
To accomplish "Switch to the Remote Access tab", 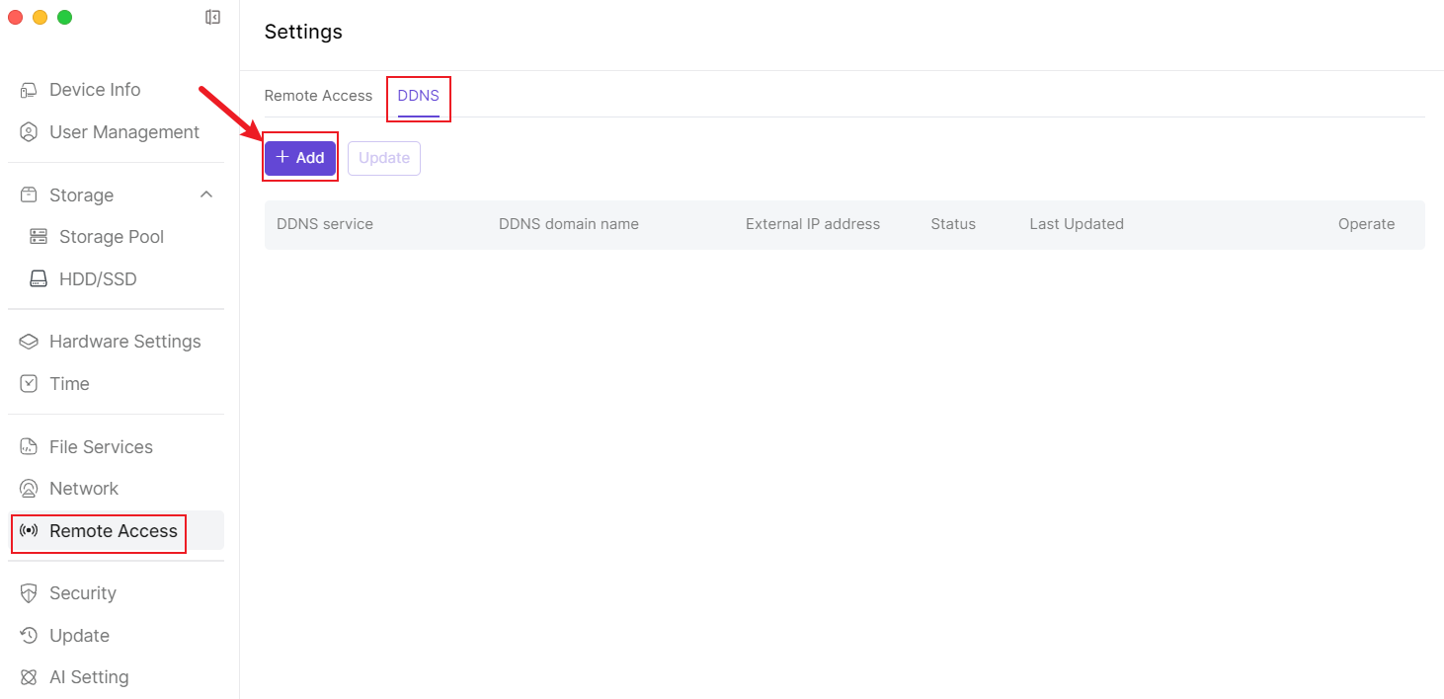I will coord(318,96).
